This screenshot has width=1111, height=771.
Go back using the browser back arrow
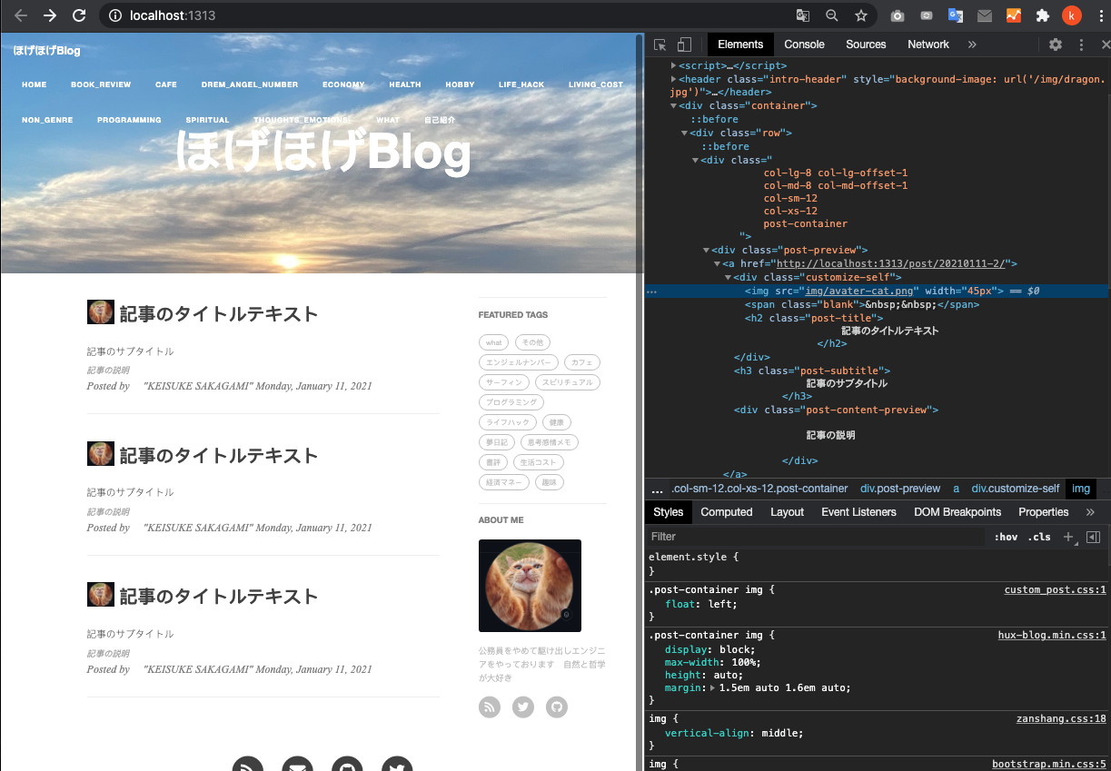pyautogui.click(x=21, y=15)
